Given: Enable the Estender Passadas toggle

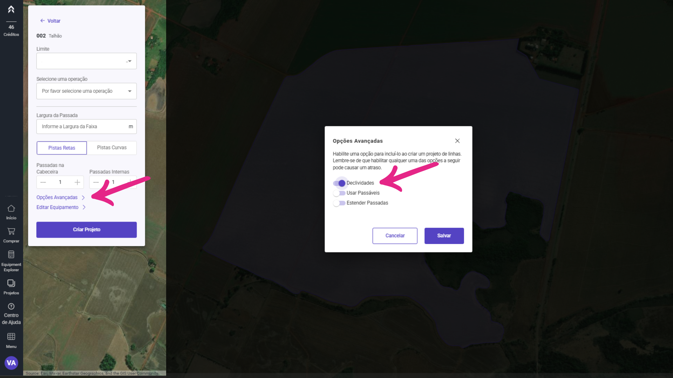Looking at the screenshot, I should pyautogui.click(x=339, y=203).
